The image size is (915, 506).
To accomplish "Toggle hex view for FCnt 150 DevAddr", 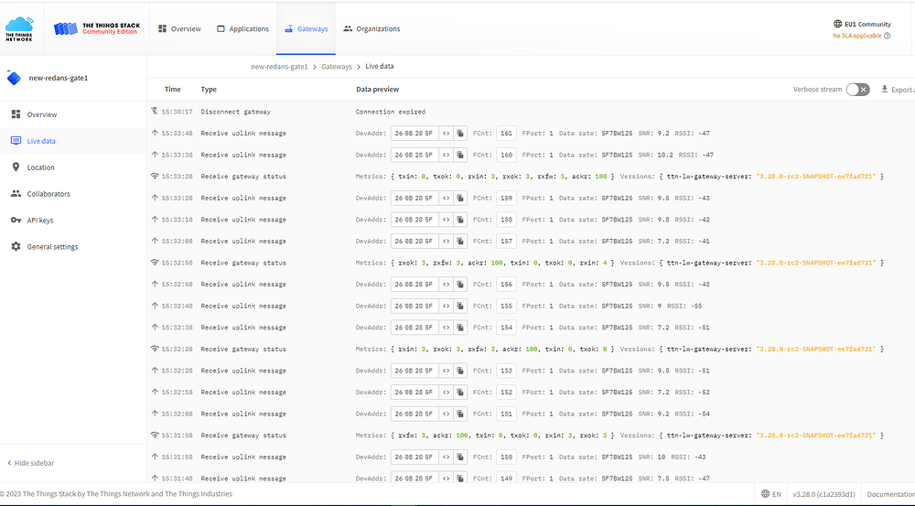I will [446, 457].
